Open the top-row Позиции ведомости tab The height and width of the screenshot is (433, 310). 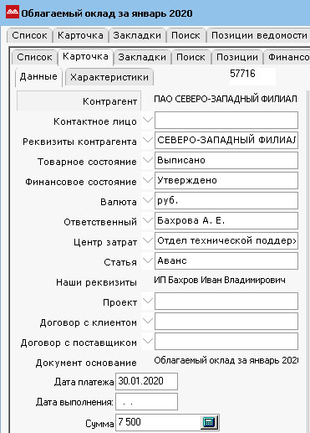(x=259, y=36)
